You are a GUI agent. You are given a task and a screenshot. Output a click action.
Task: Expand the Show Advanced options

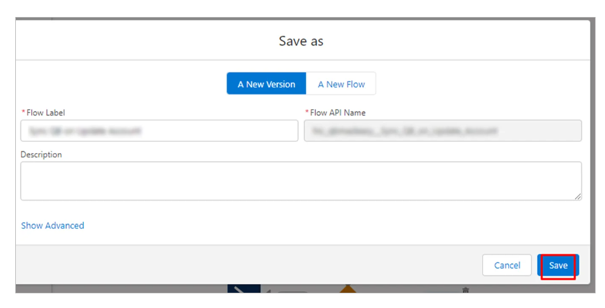[x=52, y=225]
